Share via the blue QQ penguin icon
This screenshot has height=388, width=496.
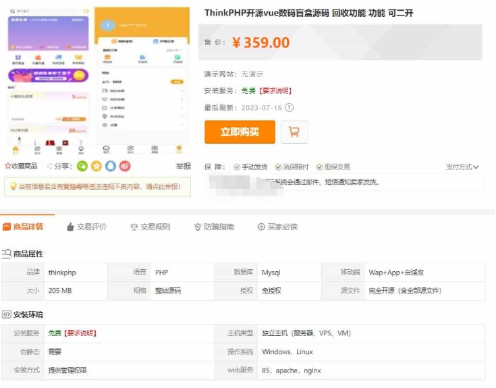click(111, 166)
